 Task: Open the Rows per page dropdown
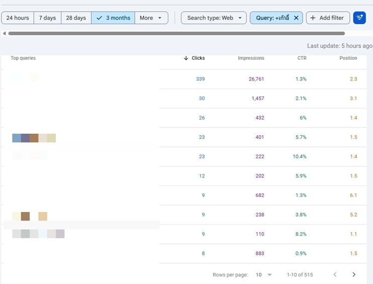[264, 275]
